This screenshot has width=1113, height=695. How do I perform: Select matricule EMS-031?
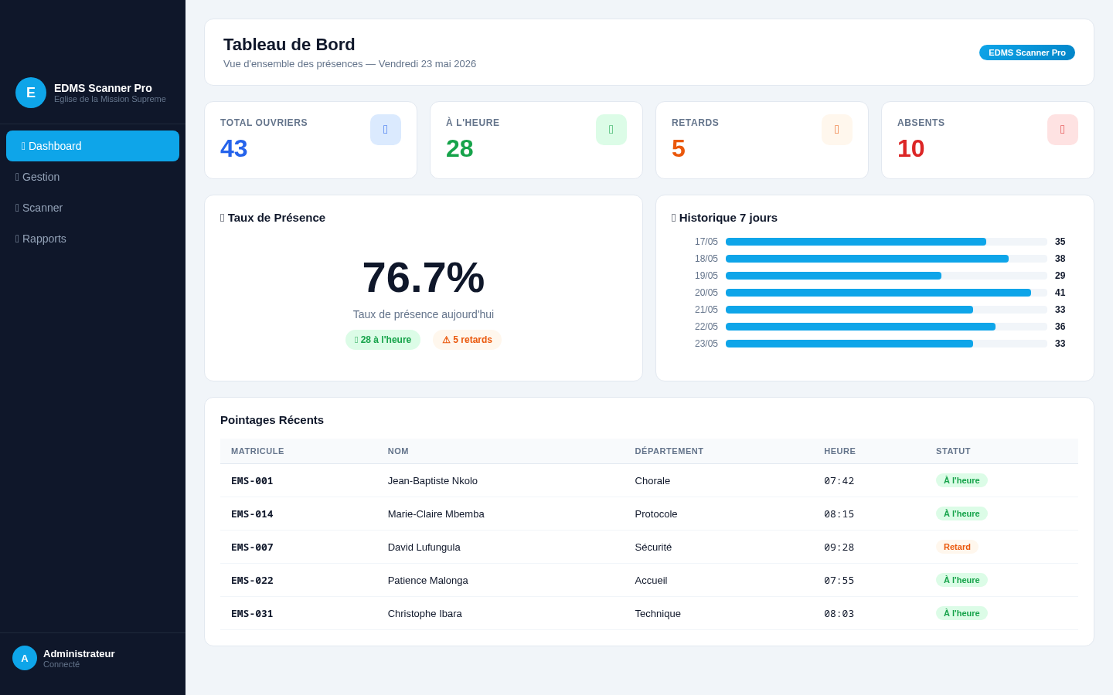252,613
